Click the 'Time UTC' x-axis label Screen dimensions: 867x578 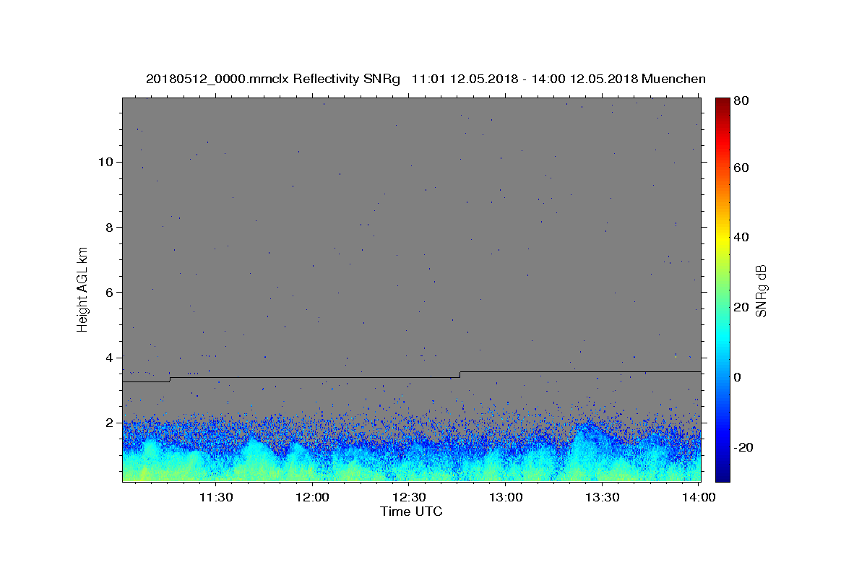click(411, 512)
